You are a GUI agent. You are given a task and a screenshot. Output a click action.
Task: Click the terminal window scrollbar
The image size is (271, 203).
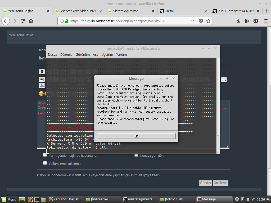tap(218, 144)
